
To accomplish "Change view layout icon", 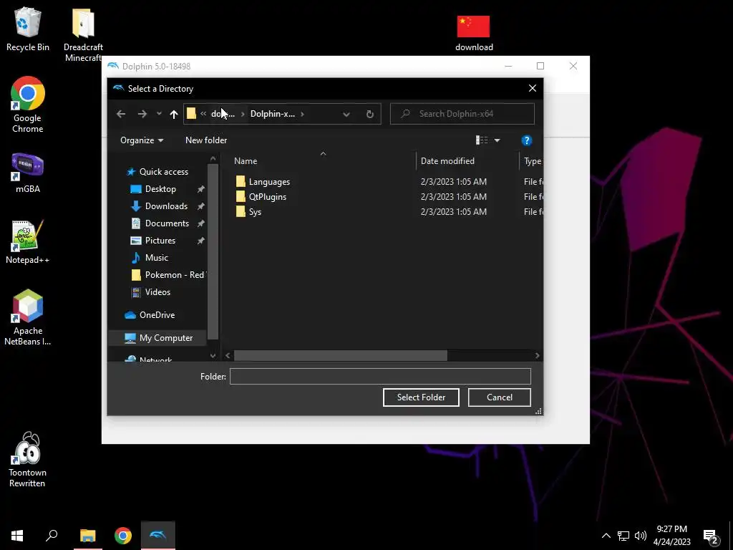I will (x=482, y=140).
